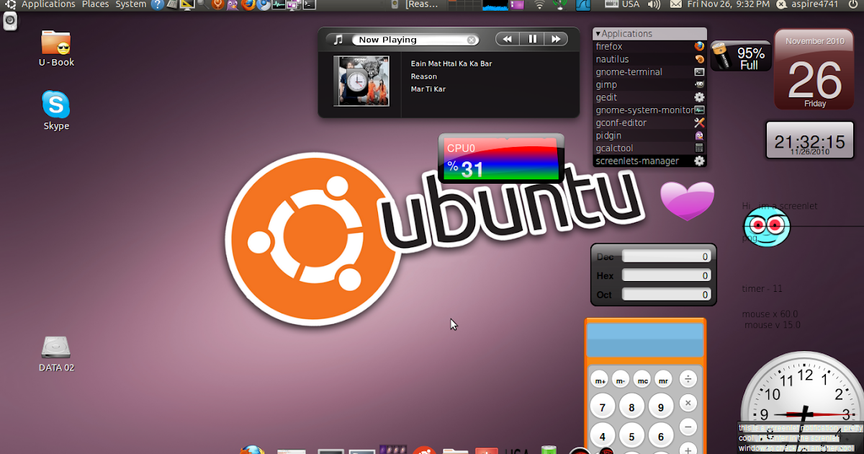The height and width of the screenshot is (454, 864).
Task: Click the 7 key on calculator screenlet
Action: tap(603, 407)
